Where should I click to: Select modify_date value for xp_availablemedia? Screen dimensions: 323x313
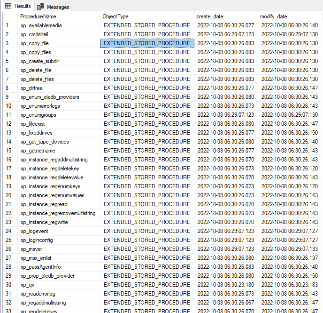pos(289,25)
